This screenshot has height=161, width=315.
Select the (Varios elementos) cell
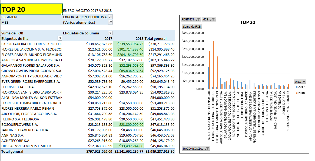[79, 22]
